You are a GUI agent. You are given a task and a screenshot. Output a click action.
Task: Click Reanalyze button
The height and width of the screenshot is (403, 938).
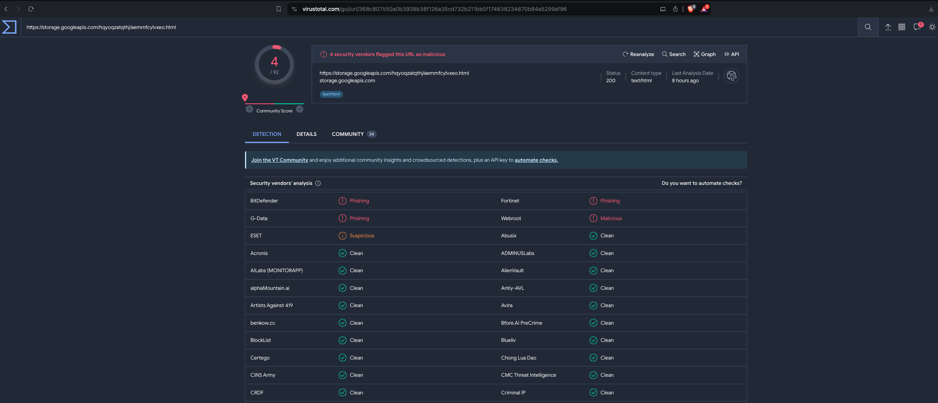tap(638, 54)
